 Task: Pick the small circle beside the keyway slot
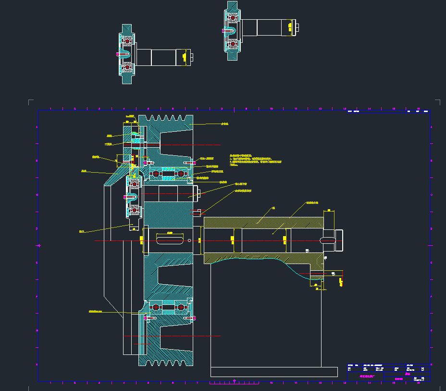coord(189,240)
